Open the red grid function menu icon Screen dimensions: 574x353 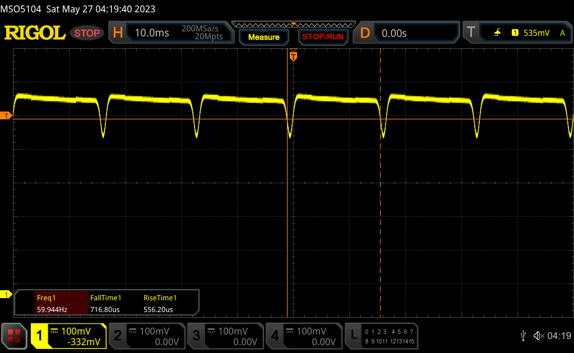click(x=14, y=336)
